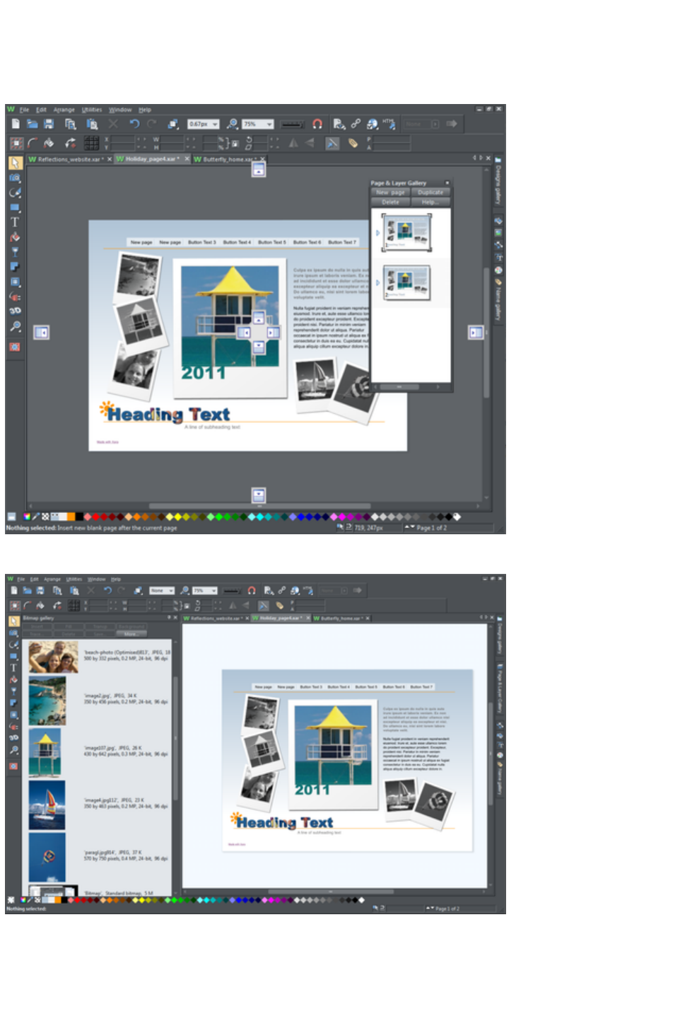The width and height of the screenshot is (680, 1031).
Task: Select the Text tool in Bitmap gallery window
Action: (13, 667)
